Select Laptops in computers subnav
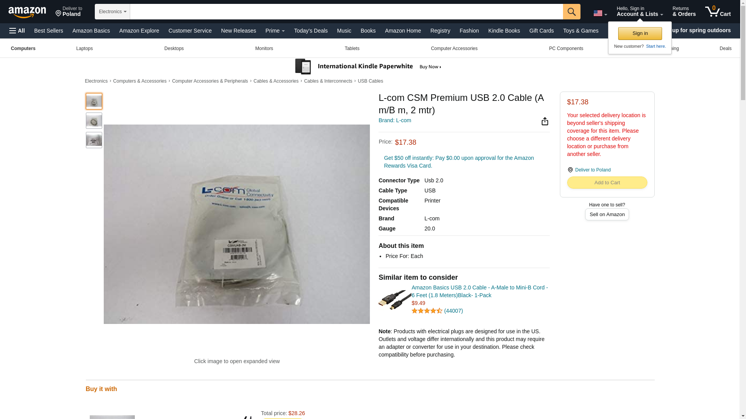 84,48
